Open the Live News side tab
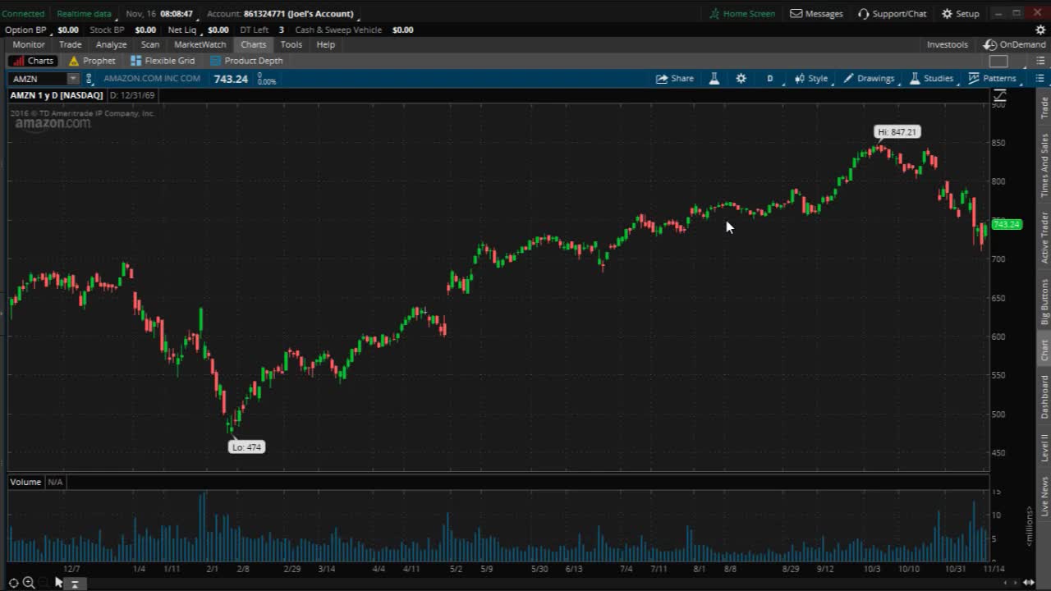 [x=1044, y=497]
